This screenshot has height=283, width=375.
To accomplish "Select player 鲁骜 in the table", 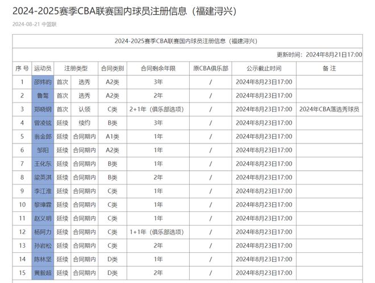I will tap(43, 96).
